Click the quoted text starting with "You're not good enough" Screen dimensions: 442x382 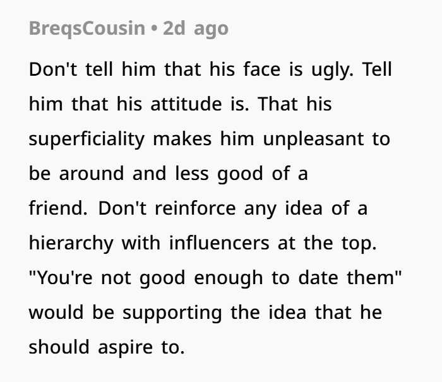point(215,278)
